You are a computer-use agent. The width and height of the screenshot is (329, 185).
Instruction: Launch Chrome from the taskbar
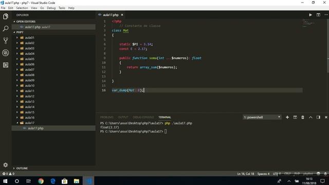point(41,181)
